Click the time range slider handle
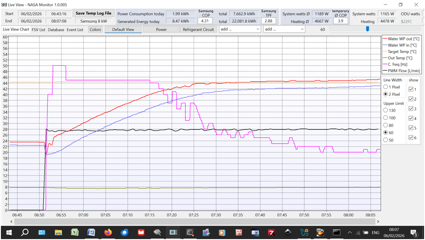The image size is (425, 240). (x=367, y=29)
